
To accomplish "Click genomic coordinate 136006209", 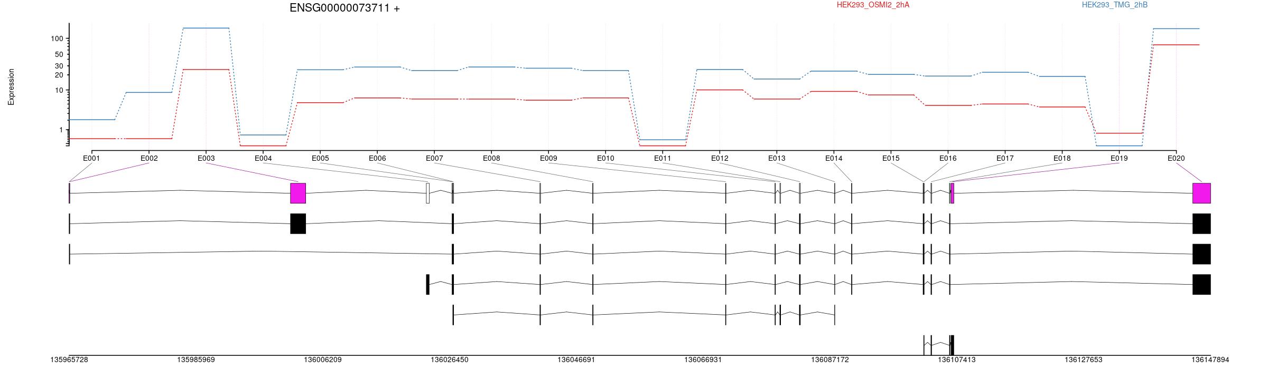I will 323,360.
